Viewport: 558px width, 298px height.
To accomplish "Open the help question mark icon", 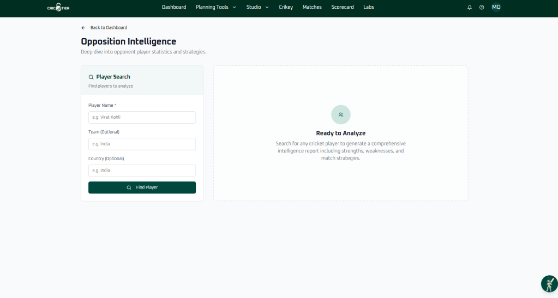I will [x=482, y=7].
